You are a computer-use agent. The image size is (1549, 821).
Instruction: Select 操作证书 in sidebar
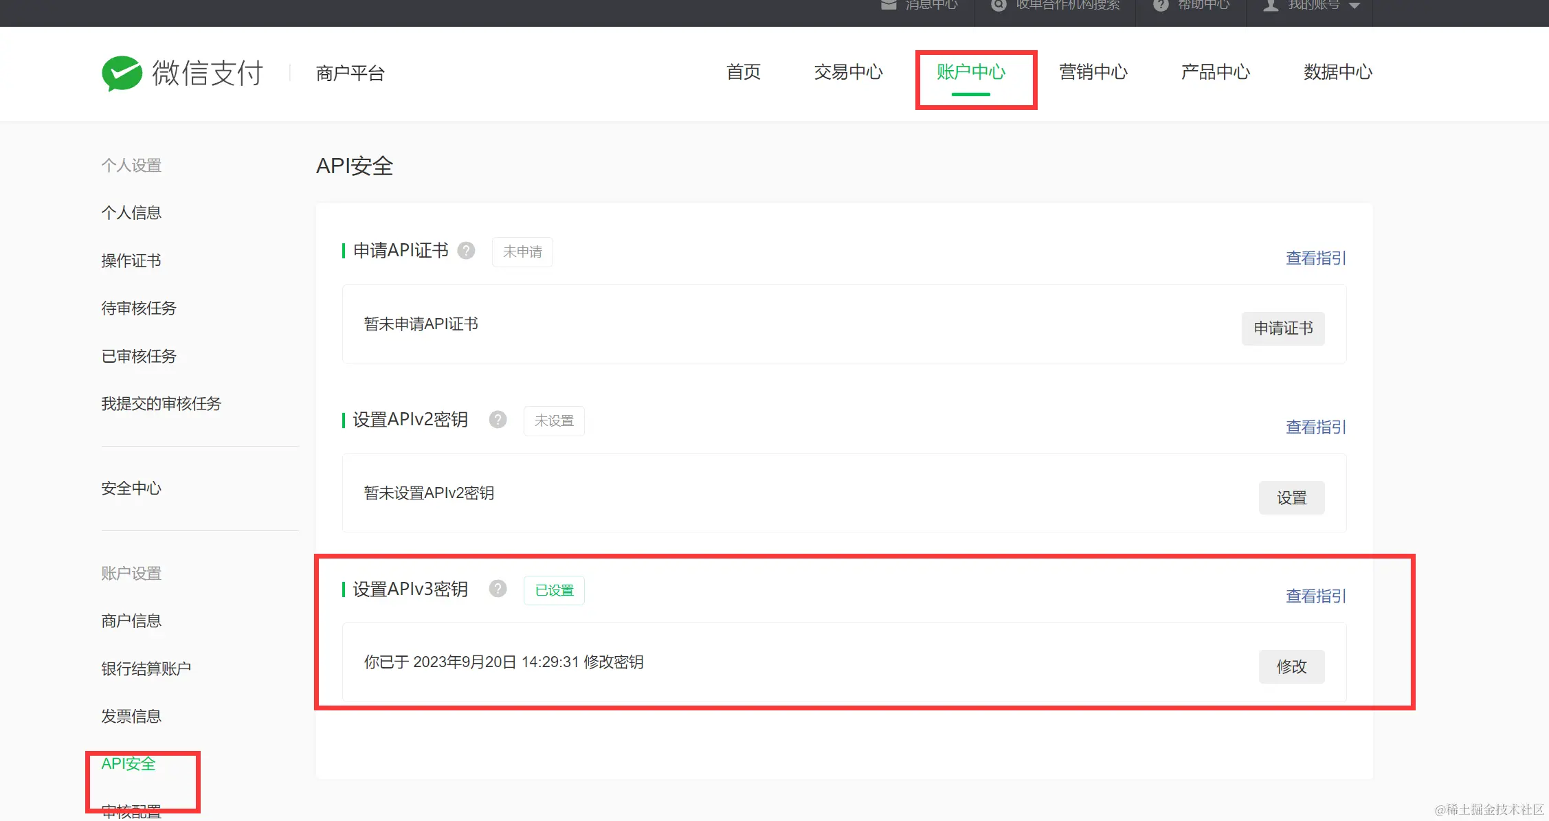131,261
